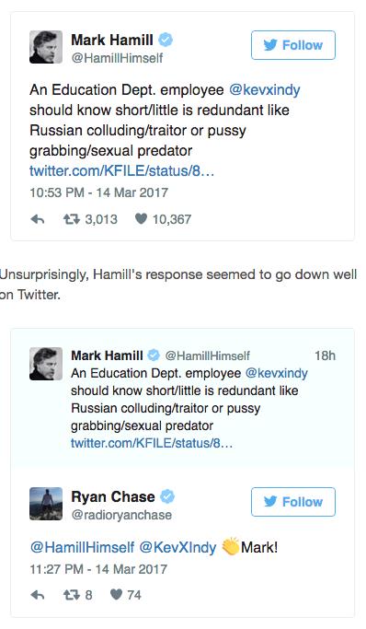Click reply arrow on Mark Hamill's tweet
The height and width of the screenshot is (629, 366).
coord(37,219)
